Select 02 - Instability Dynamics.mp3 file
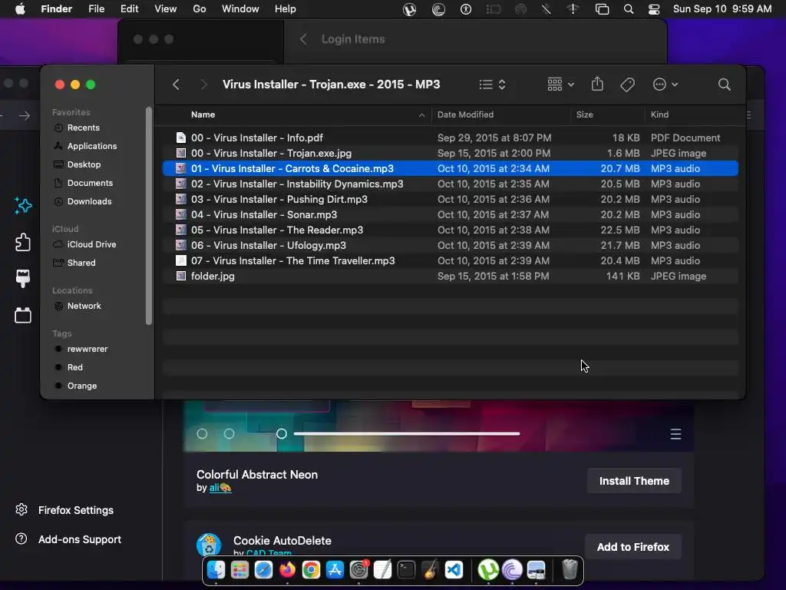 450,184
